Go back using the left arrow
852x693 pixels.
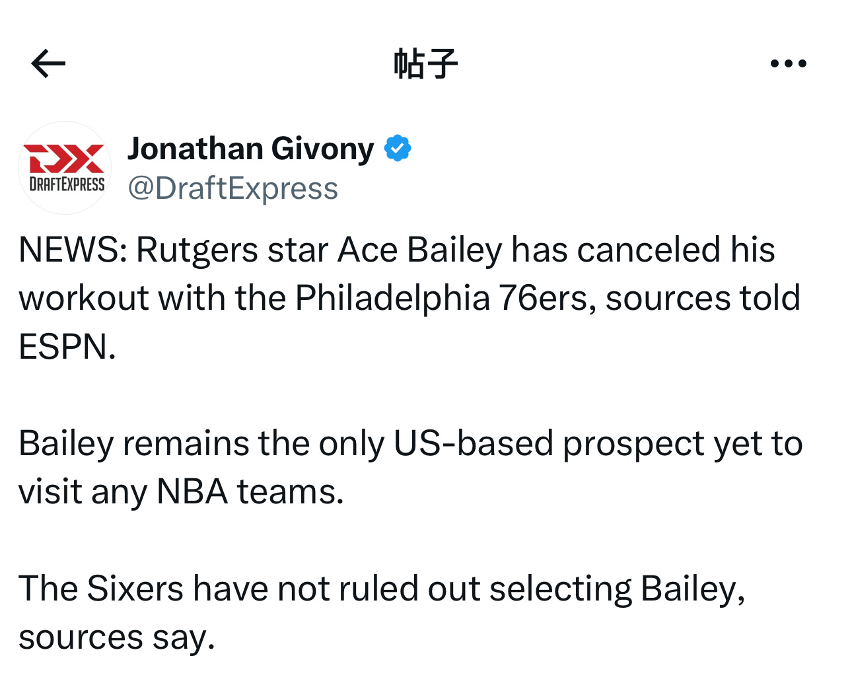coord(48,63)
